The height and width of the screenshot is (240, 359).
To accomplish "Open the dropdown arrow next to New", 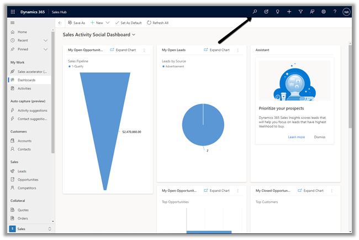I will 107,23.
